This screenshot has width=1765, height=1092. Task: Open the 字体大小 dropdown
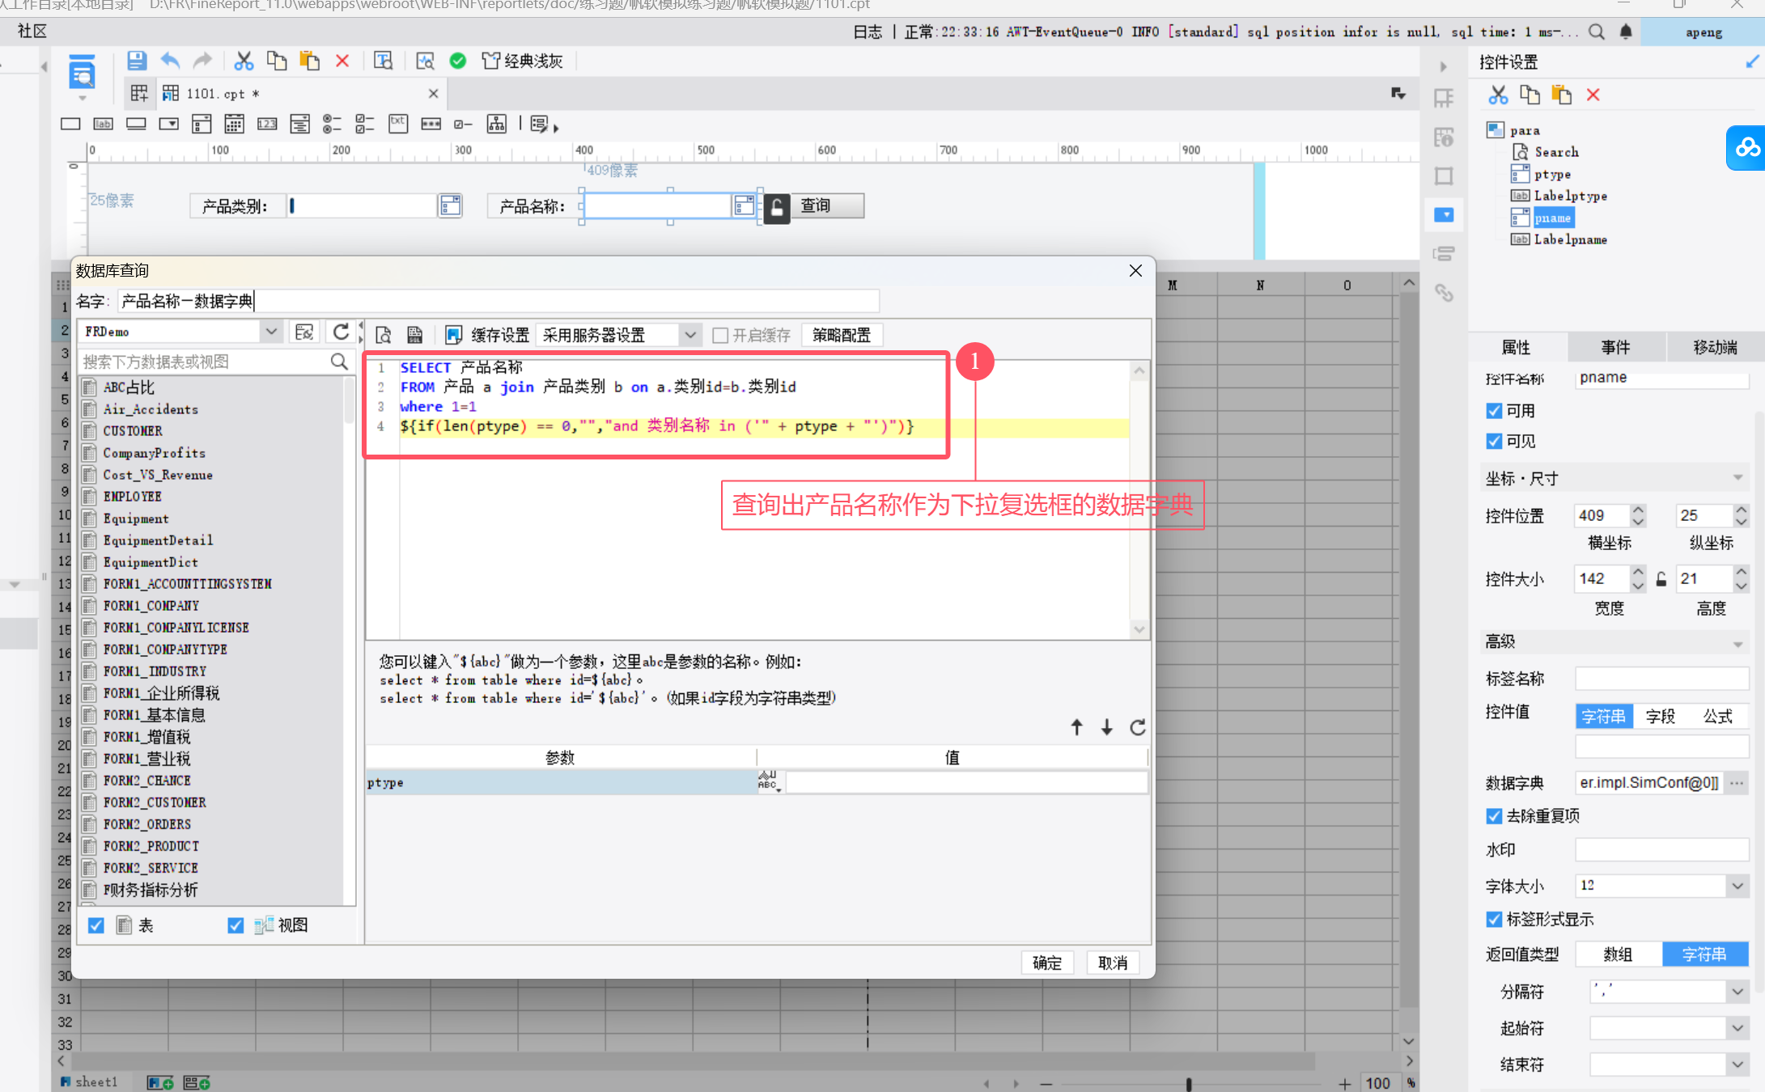[1737, 886]
